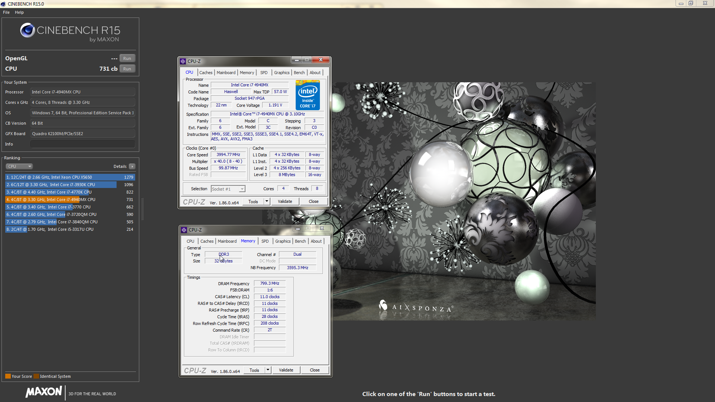Select ranking row Xeon CPU X5650

click(x=70, y=177)
